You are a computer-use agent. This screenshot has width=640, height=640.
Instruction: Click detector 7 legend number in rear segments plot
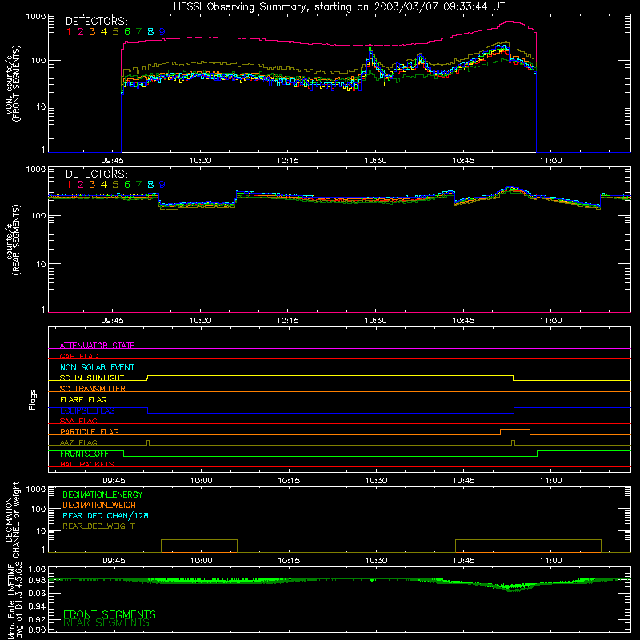click(138, 185)
